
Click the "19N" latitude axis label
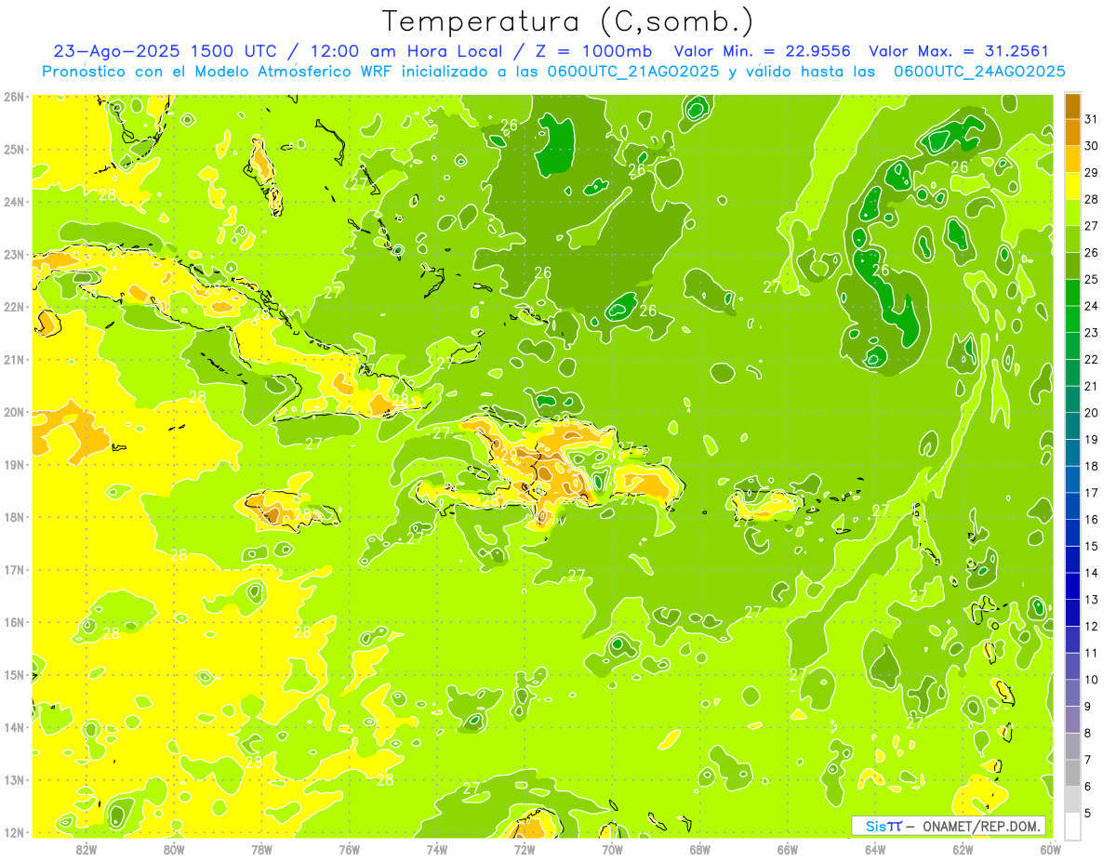tap(13, 465)
